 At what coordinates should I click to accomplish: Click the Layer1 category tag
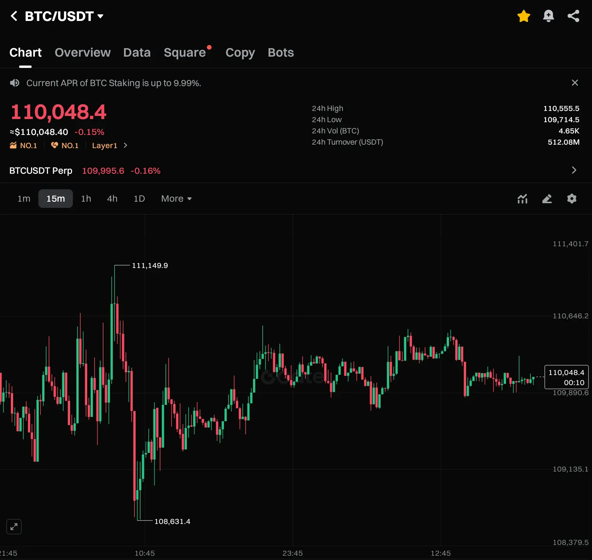click(x=105, y=145)
